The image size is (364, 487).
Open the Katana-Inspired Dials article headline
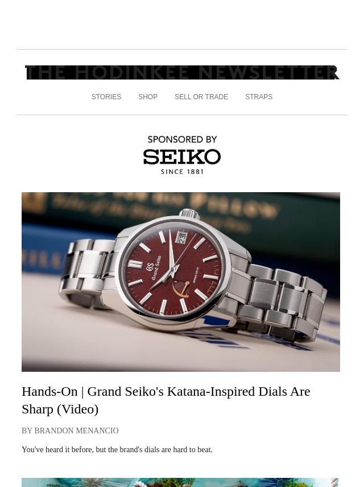[x=166, y=400]
